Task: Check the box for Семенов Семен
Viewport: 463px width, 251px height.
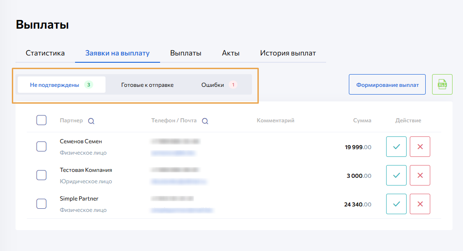Action: pos(41,146)
